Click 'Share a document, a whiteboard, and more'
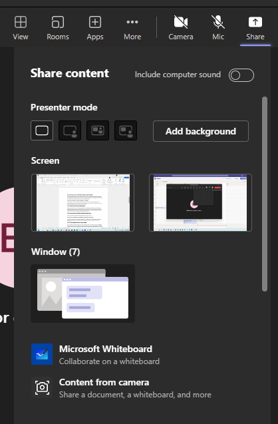 [x=135, y=395]
